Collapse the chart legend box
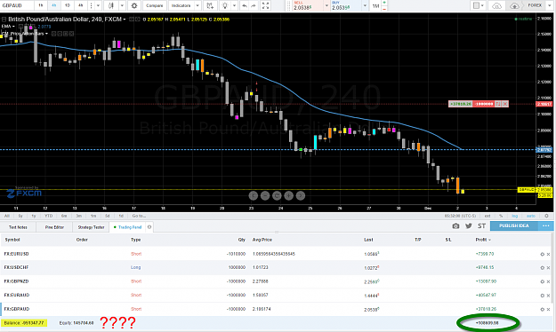 (x=4, y=20)
